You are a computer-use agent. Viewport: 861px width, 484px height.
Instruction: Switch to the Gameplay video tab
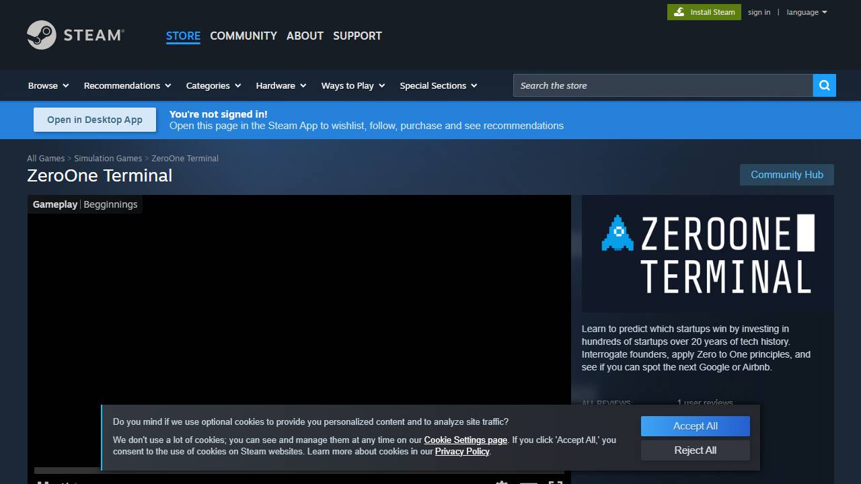tap(55, 204)
